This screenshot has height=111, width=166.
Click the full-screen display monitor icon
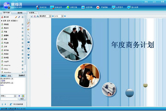(113, 7)
